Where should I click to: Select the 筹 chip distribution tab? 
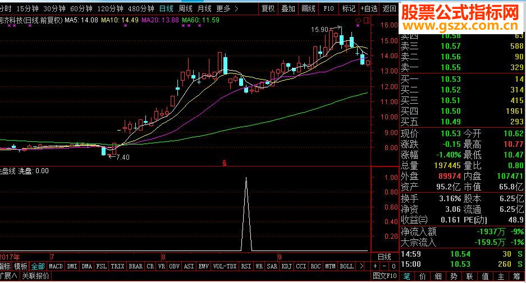tap(516, 277)
